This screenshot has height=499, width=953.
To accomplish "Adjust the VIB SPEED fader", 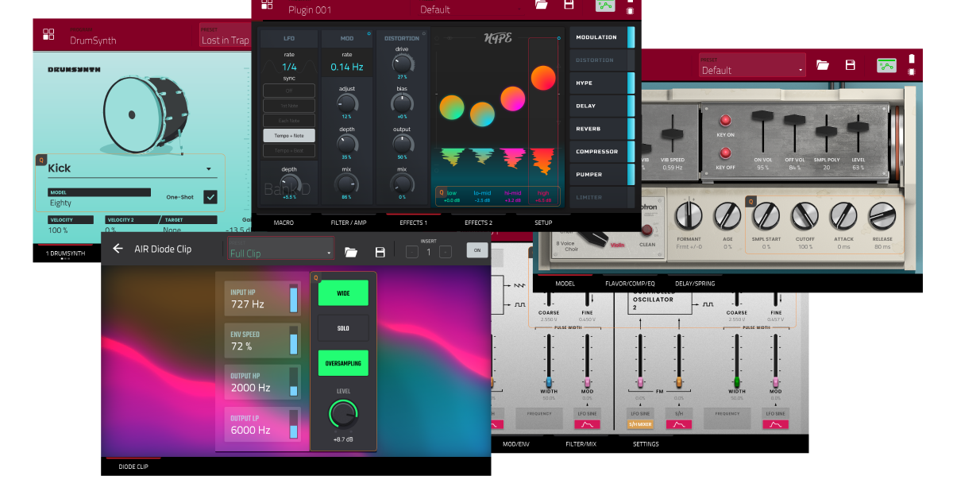I will tap(673, 133).
